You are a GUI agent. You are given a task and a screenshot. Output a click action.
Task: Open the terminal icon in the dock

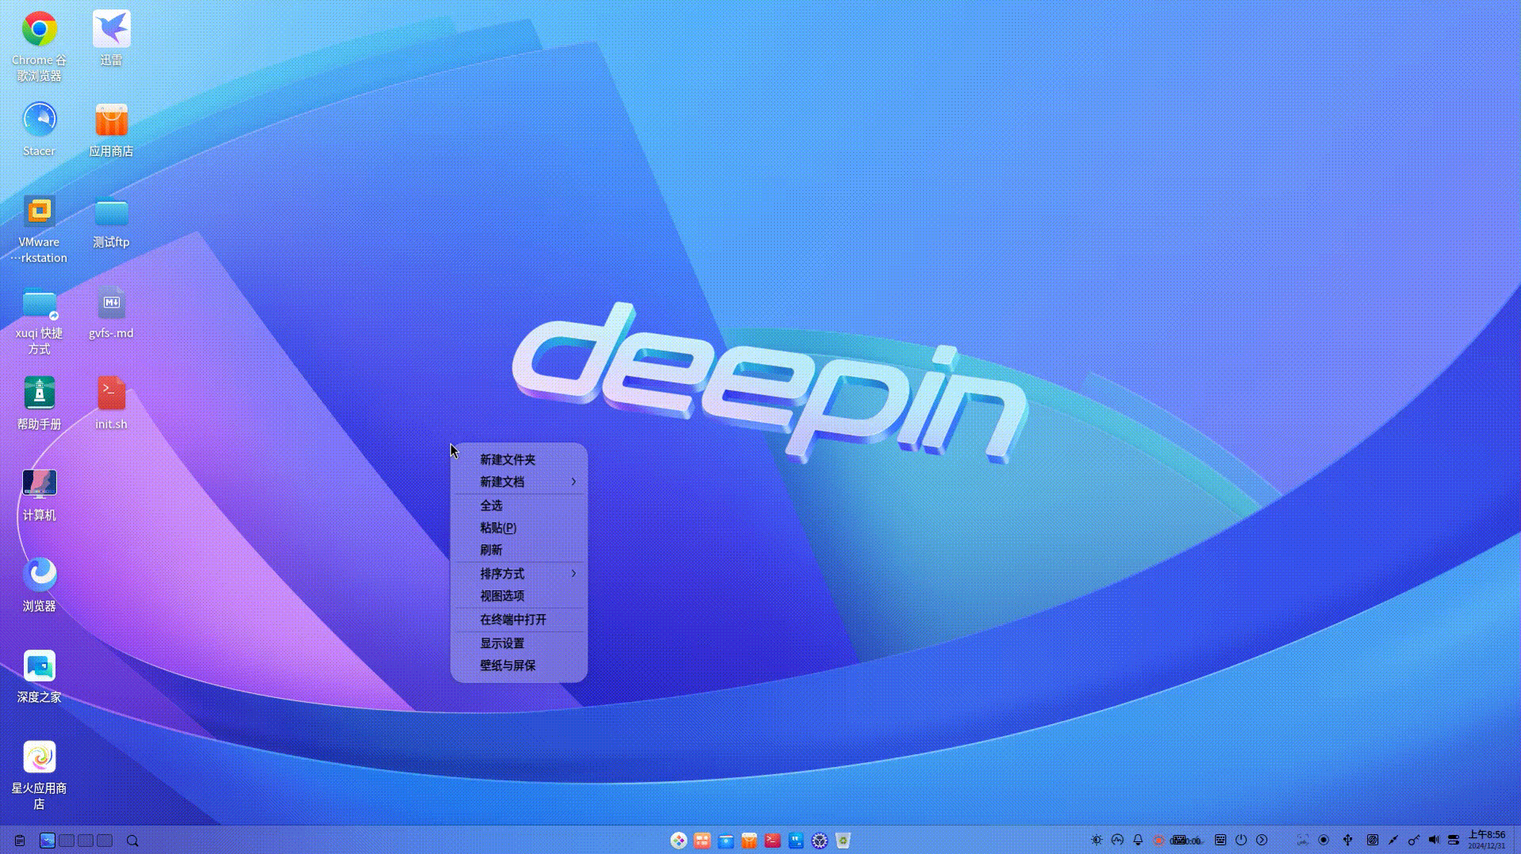(x=772, y=841)
